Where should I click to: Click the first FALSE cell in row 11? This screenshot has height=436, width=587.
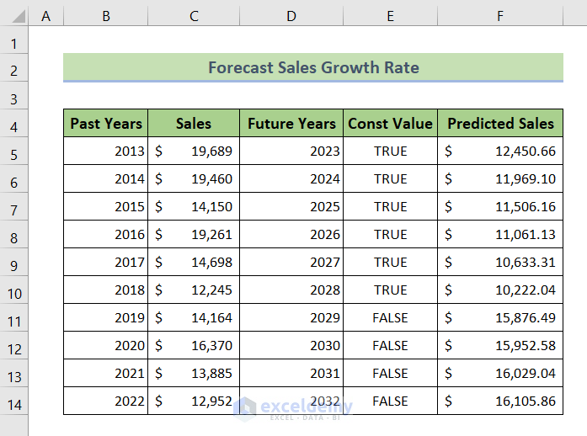[390, 318]
